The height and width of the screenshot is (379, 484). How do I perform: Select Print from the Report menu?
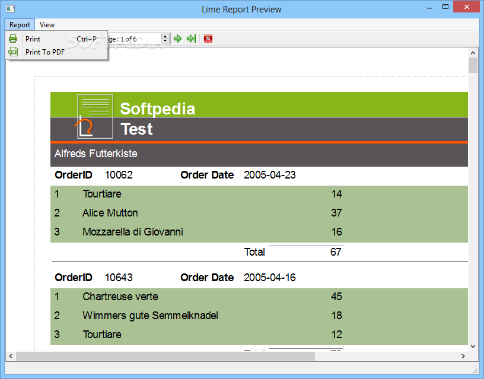pos(56,39)
